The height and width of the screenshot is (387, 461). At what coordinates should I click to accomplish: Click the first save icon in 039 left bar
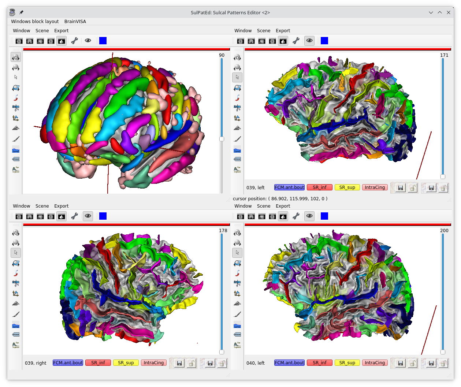click(401, 188)
